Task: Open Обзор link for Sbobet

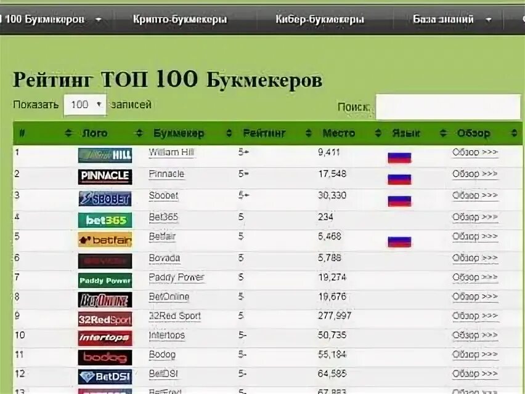Action: click(475, 195)
